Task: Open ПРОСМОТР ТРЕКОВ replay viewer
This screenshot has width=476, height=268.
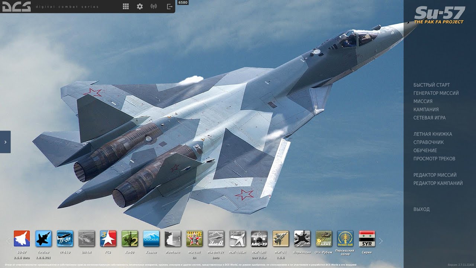Action: point(434,159)
